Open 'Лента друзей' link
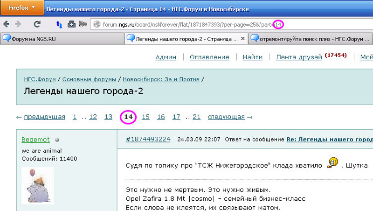The height and width of the screenshot is (211, 373). (299, 57)
